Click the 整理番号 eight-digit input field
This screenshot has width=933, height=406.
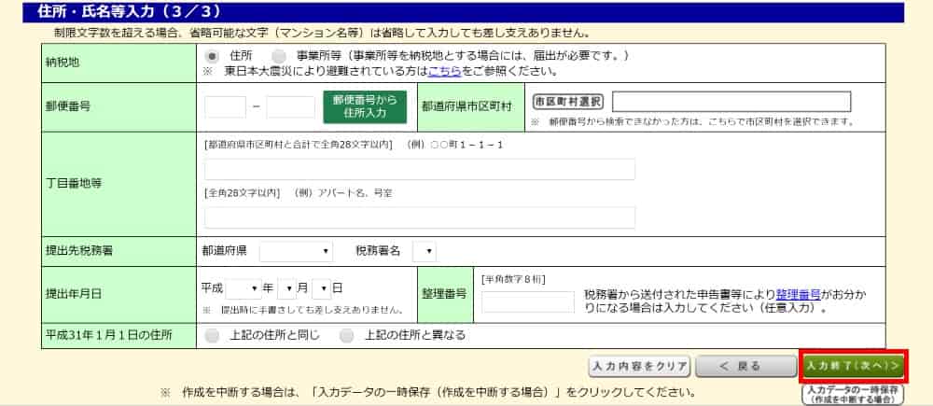click(527, 301)
